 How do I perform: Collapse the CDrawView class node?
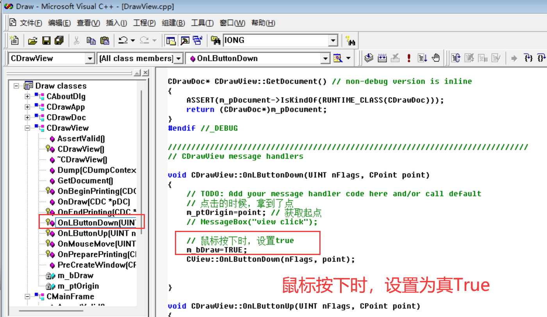tap(27, 128)
